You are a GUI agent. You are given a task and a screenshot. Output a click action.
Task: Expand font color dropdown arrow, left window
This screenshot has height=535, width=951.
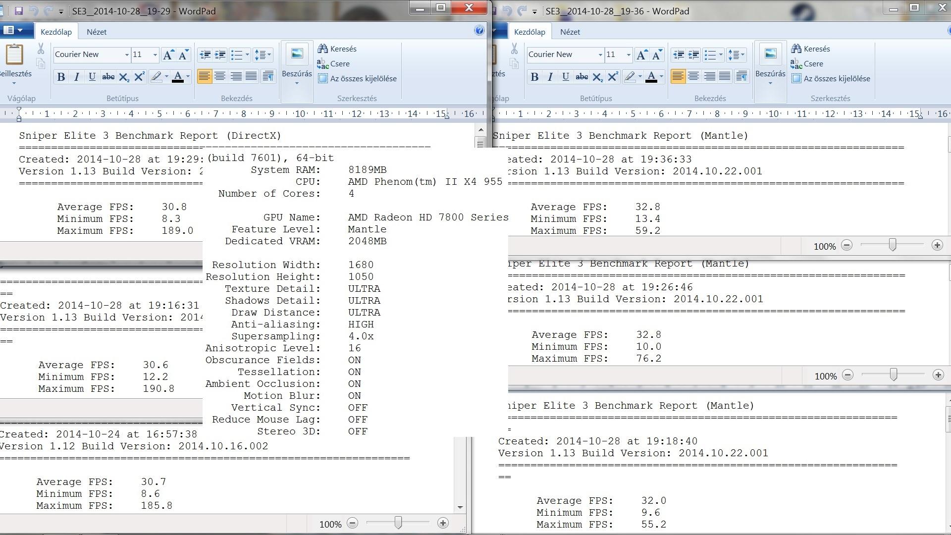[x=188, y=77]
